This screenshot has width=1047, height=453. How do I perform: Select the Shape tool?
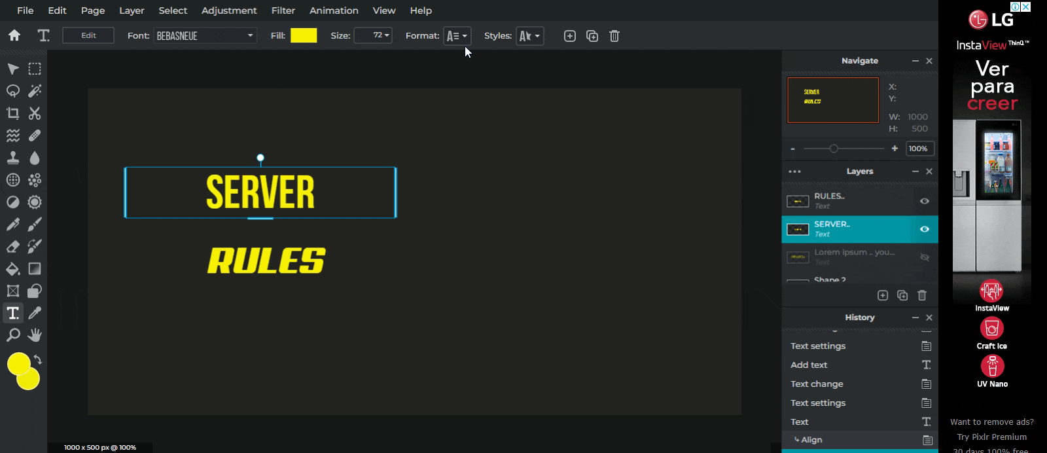pos(35,291)
